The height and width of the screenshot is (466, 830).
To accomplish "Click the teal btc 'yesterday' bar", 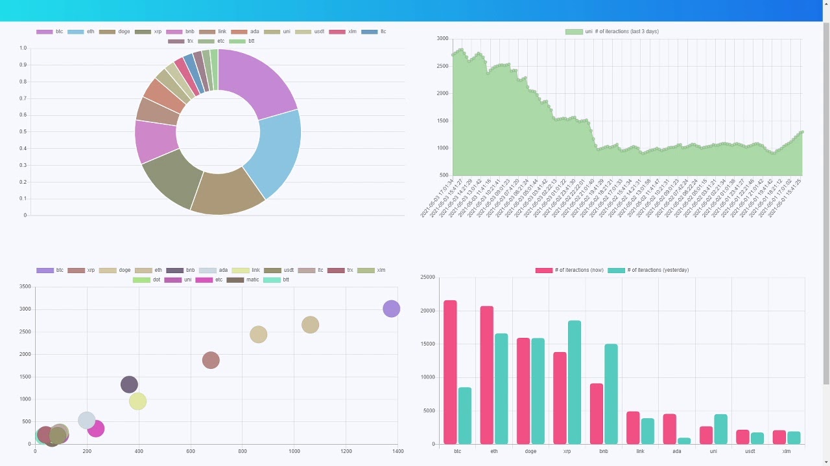I will 465,416.
